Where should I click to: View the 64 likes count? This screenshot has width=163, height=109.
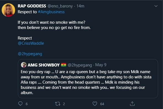point(102,104)
